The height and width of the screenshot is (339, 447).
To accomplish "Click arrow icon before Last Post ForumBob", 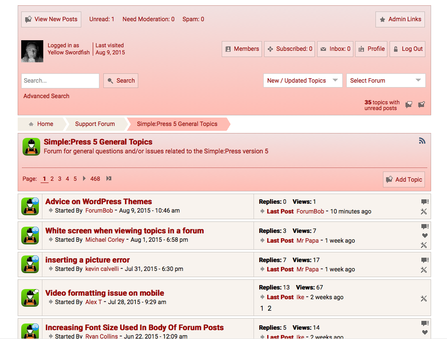I will click(x=262, y=211).
